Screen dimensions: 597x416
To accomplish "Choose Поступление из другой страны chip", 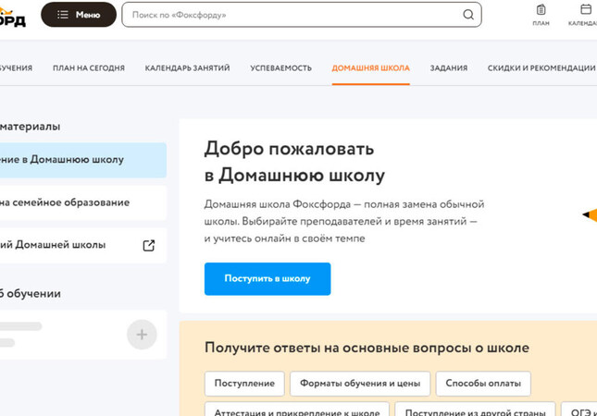I will (475, 410).
